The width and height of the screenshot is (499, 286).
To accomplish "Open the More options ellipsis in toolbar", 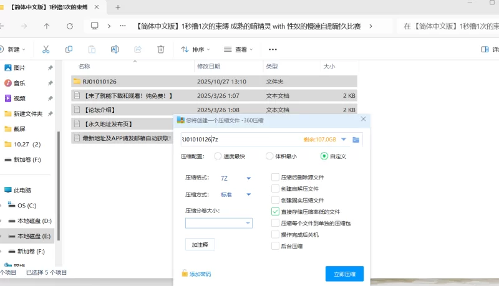I will click(x=273, y=49).
